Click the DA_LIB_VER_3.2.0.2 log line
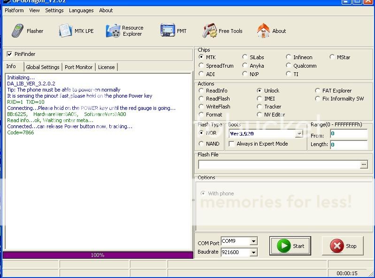375x278 pixels. tap(31, 84)
